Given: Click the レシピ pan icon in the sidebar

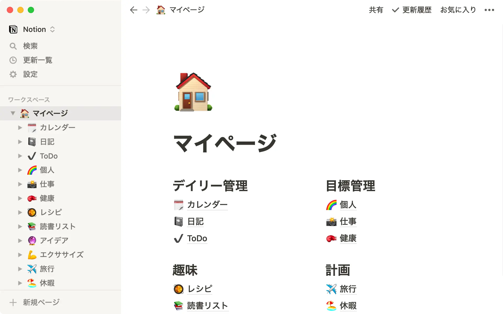Looking at the screenshot, I should click(x=32, y=212).
